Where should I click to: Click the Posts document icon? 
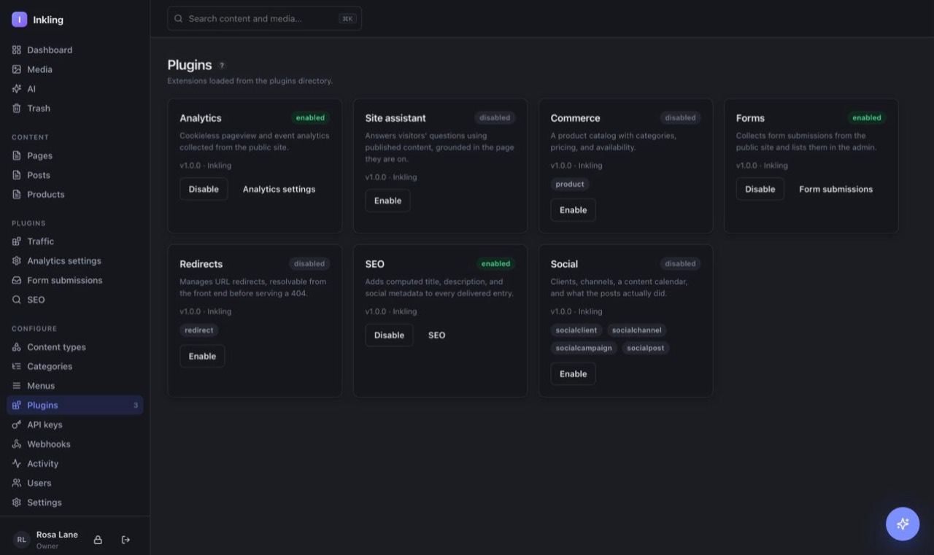tap(17, 175)
